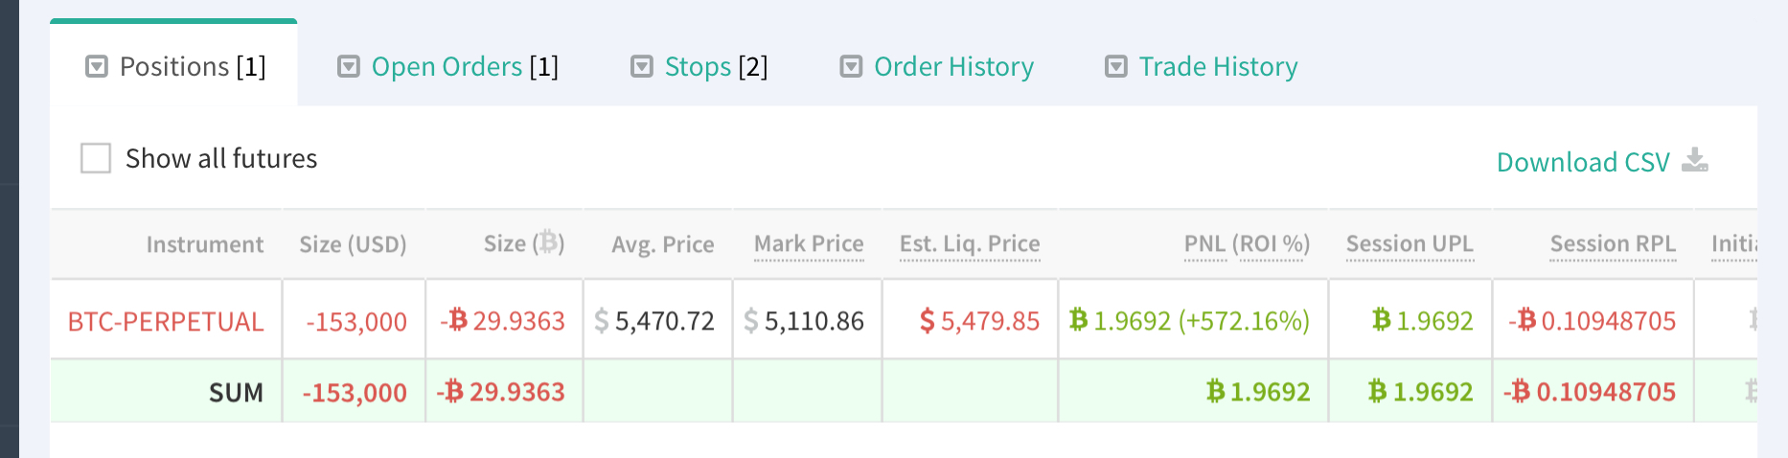
Task: Enable the Show all futures checkbox
Action: click(96, 158)
